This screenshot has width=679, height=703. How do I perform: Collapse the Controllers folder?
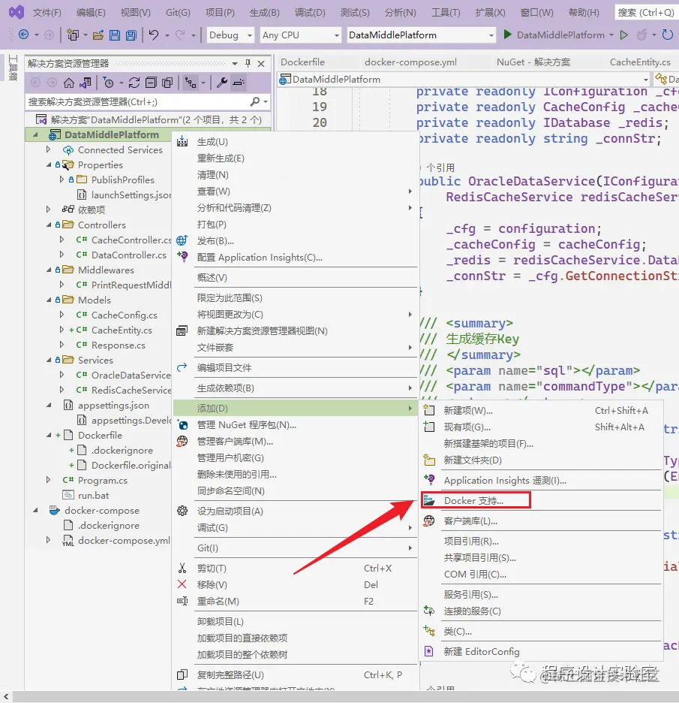point(49,225)
